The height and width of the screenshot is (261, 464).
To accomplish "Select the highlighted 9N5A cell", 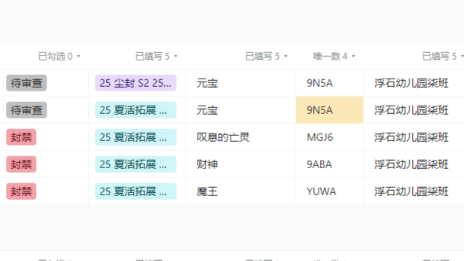I will click(x=329, y=110).
